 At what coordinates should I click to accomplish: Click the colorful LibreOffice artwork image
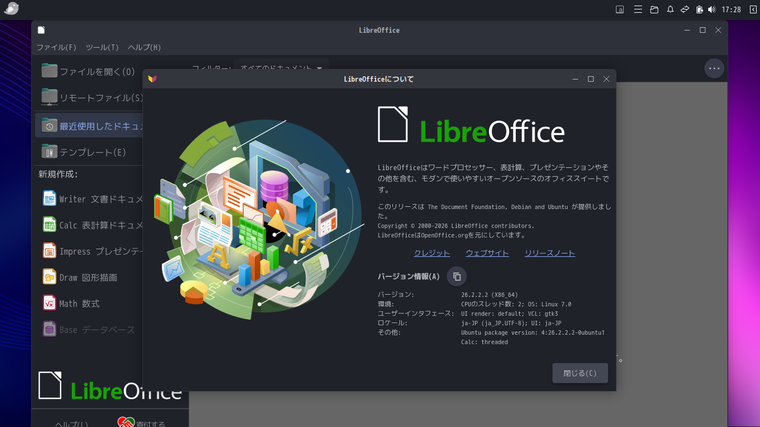pyautogui.click(x=260, y=219)
